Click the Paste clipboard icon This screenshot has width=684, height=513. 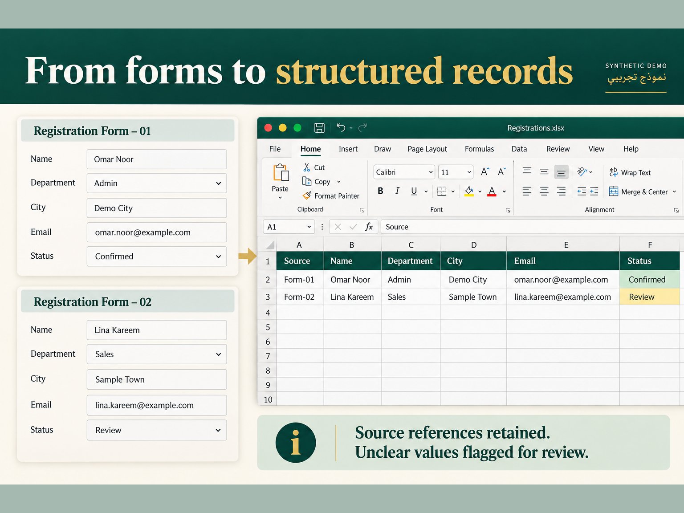coord(281,173)
